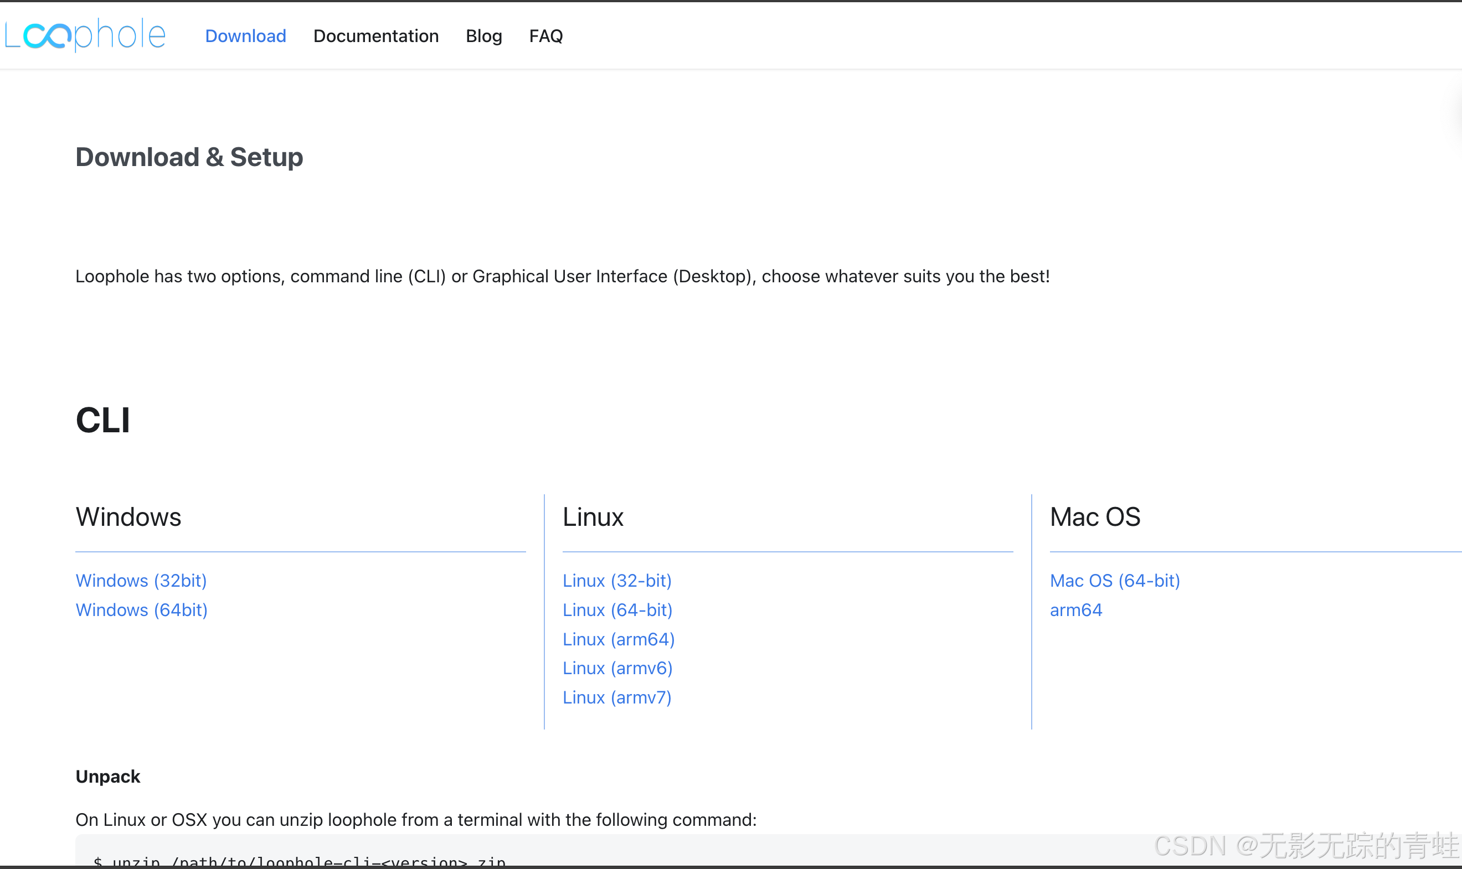Open the Download nav item
This screenshot has height=869, width=1462.
245,37
